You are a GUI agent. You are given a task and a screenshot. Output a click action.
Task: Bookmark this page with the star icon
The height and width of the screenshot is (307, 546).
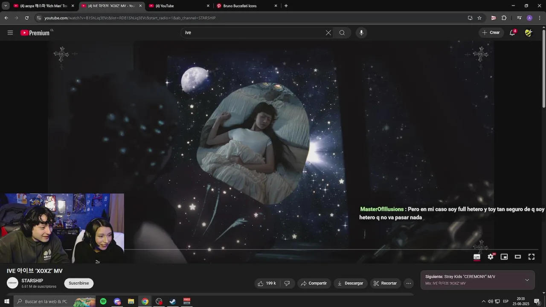pos(479,18)
